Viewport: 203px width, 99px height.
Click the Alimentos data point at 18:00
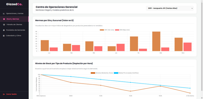(x=160, y=86)
